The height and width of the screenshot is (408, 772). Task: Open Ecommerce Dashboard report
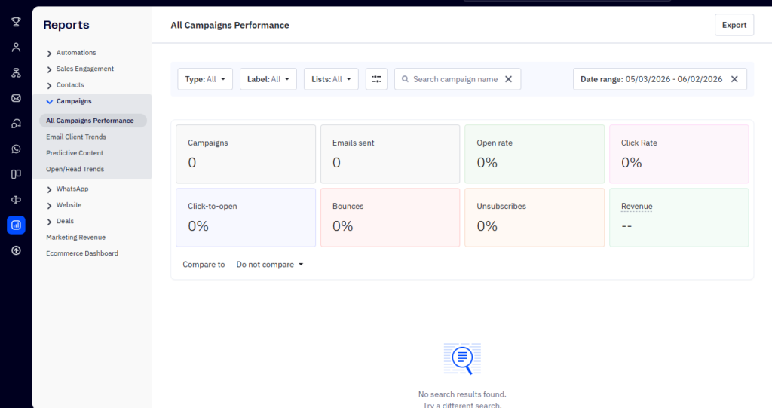tap(82, 253)
